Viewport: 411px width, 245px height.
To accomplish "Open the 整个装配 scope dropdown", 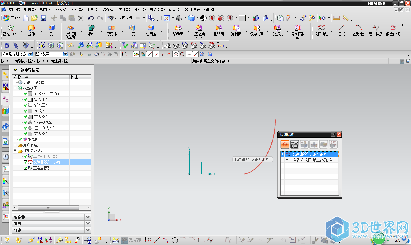I will (x=65, y=54).
